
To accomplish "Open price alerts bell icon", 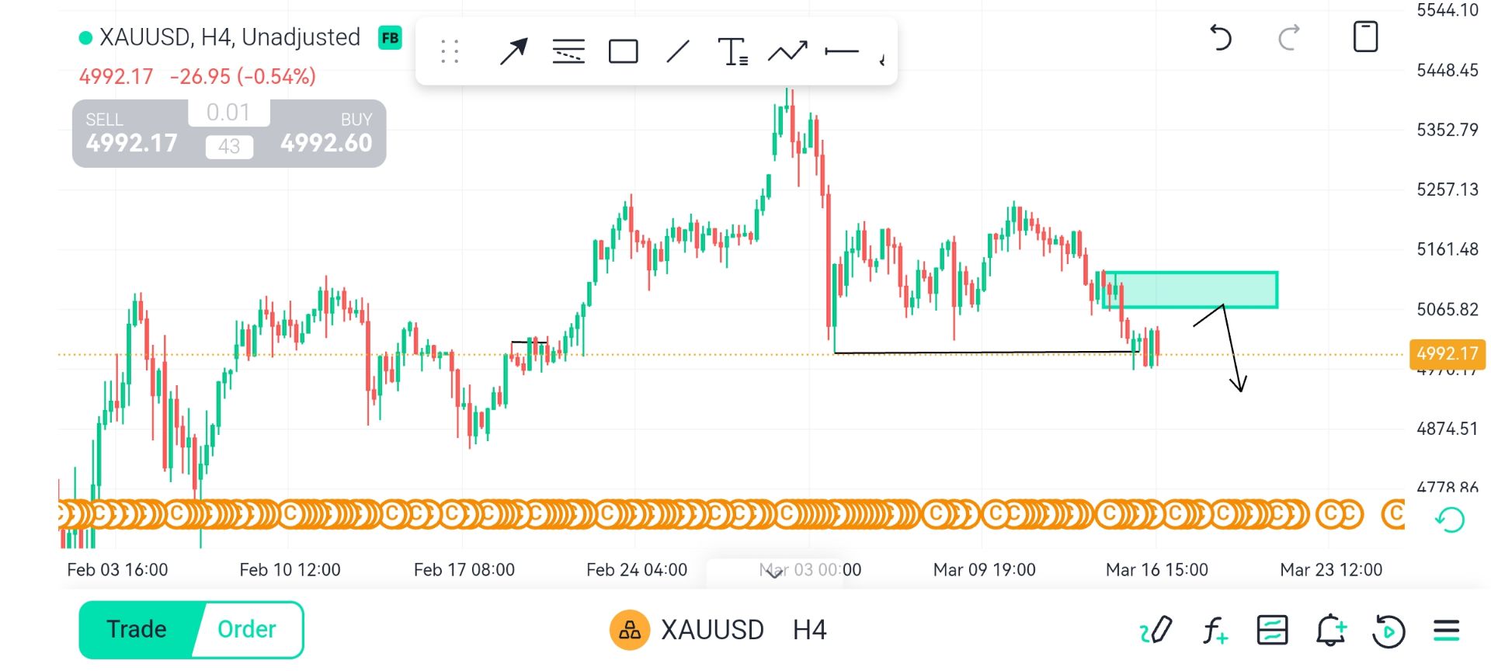I will (x=1330, y=630).
